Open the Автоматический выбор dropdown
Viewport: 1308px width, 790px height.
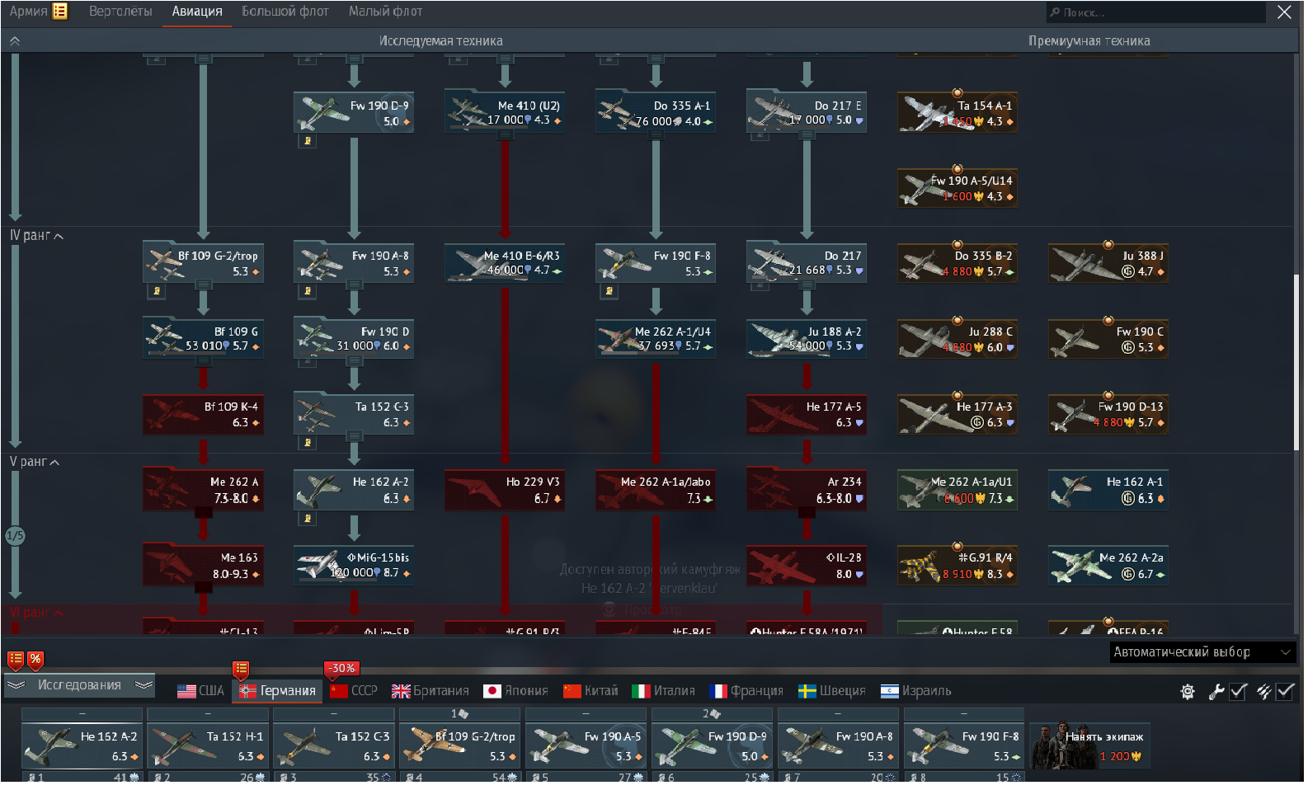click(x=1202, y=652)
